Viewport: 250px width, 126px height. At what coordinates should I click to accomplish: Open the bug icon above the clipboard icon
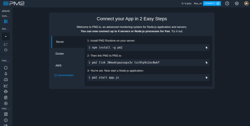(x=6, y=91)
